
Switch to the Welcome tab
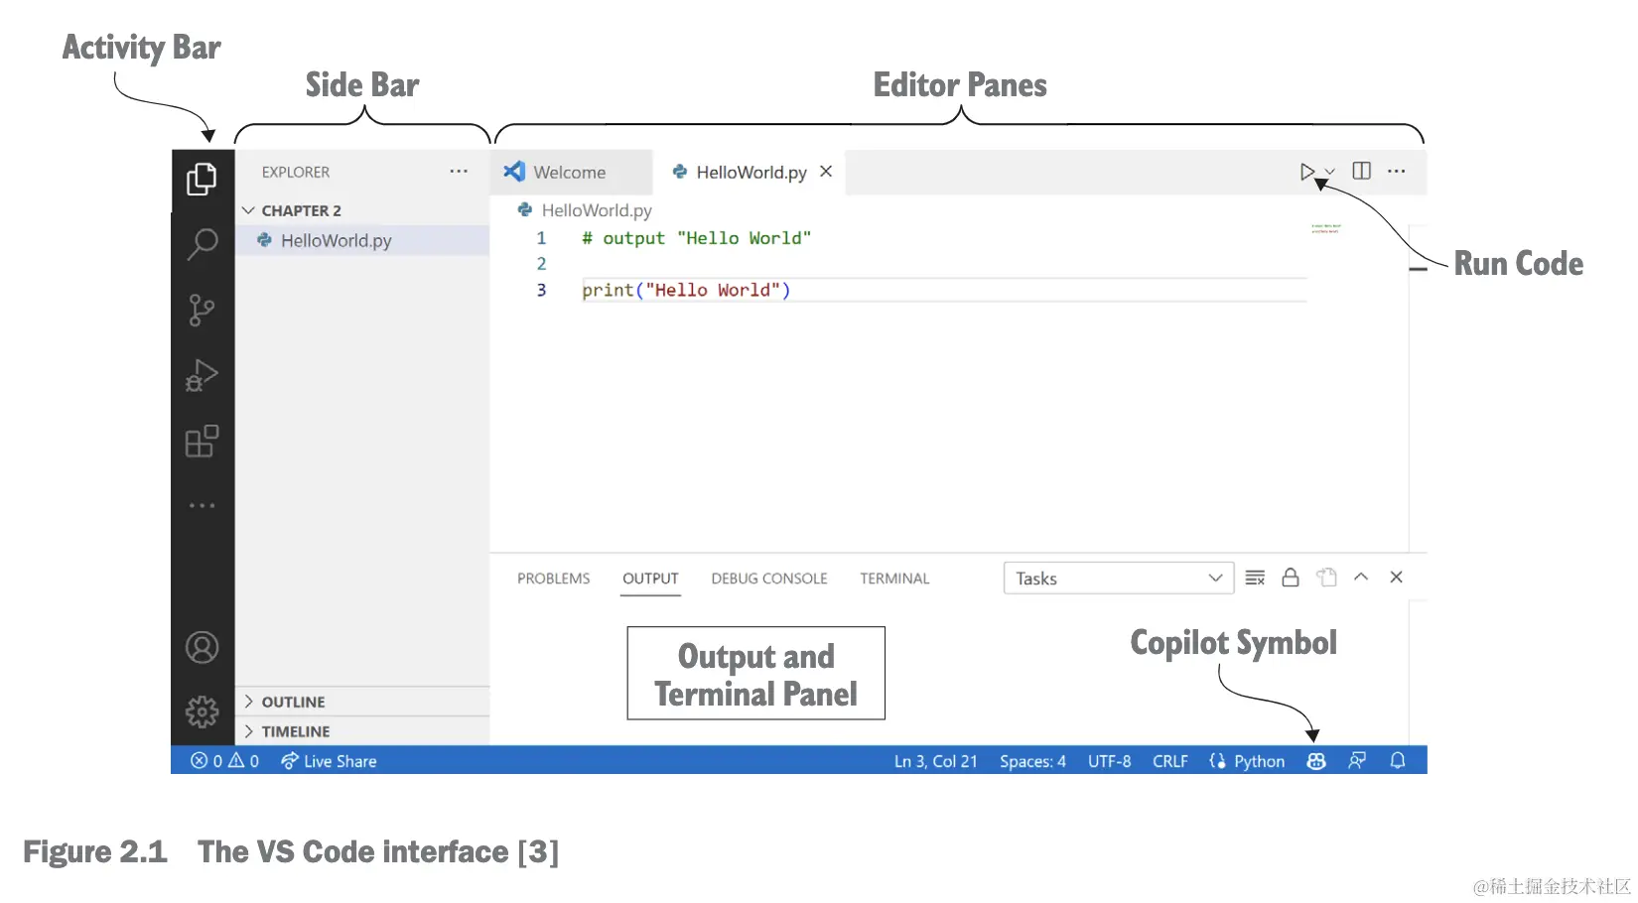pos(571,172)
